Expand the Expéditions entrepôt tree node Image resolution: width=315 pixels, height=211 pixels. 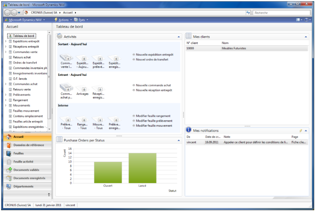(x=6, y=41)
